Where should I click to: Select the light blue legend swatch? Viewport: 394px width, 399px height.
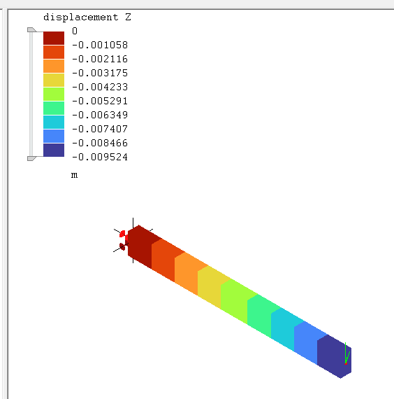point(54,136)
